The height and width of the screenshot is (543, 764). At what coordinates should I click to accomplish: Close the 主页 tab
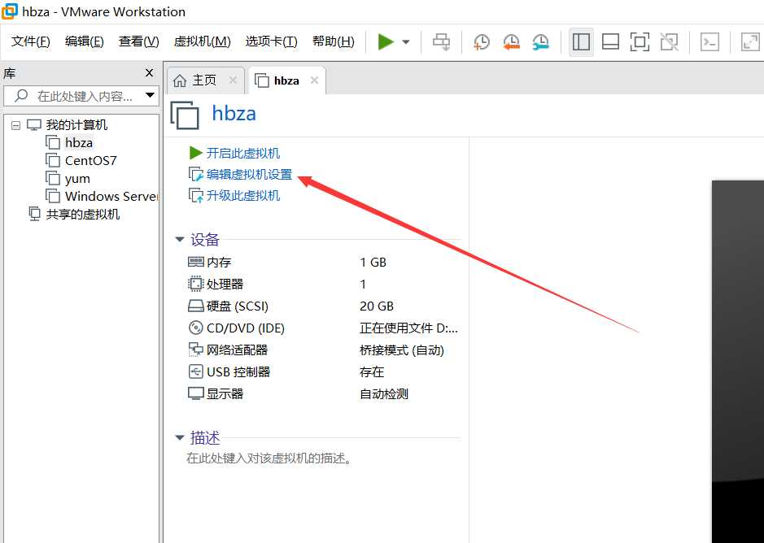233,80
